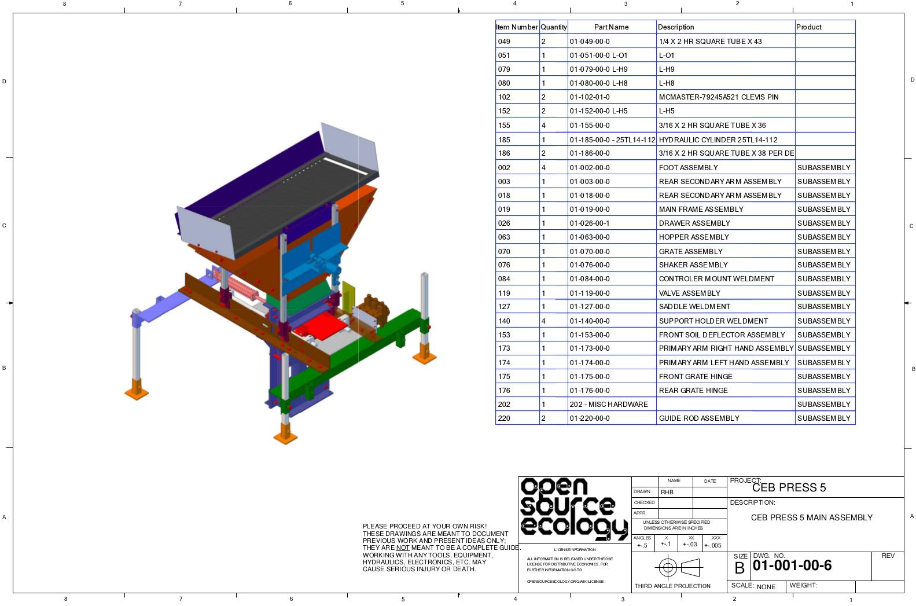
Task: Click description FRONT SOIL DEFLECTOR ASSEMBLY
Action: pyautogui.click(x=722, y=335)
